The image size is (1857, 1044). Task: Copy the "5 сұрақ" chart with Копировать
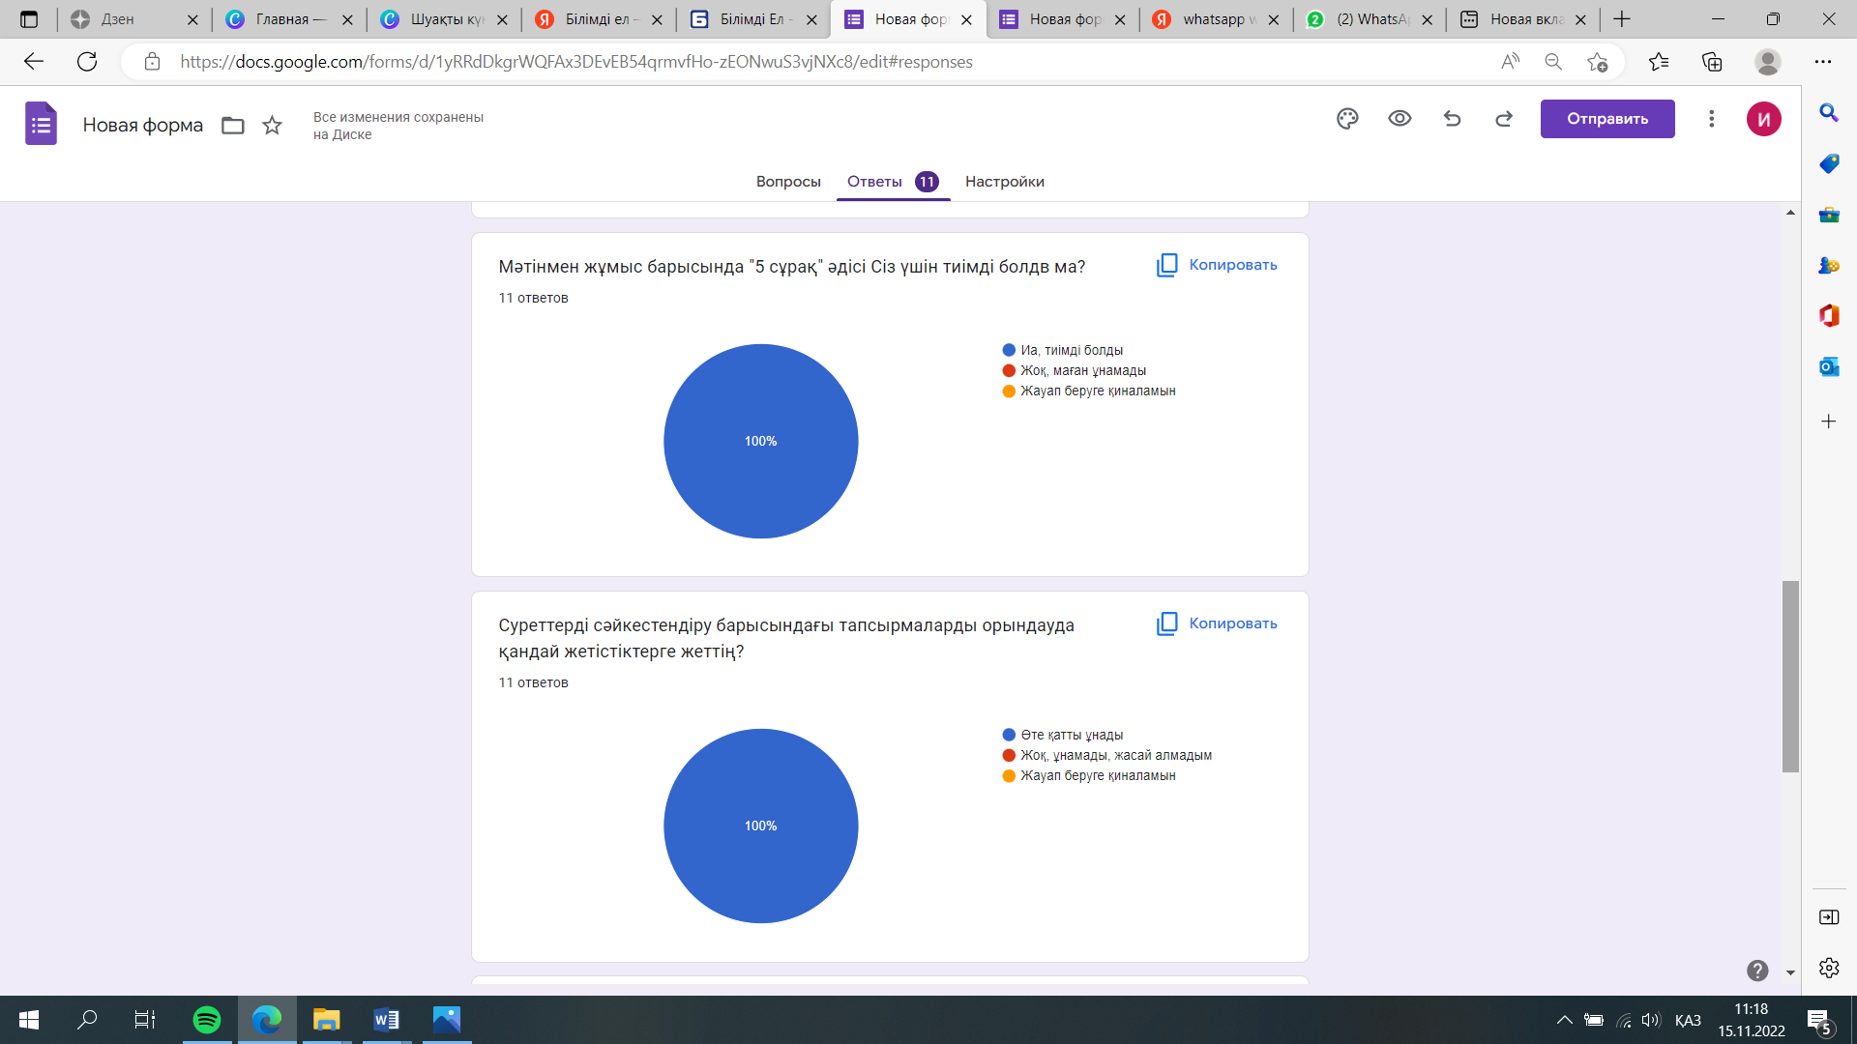[x=1217, y=265]
